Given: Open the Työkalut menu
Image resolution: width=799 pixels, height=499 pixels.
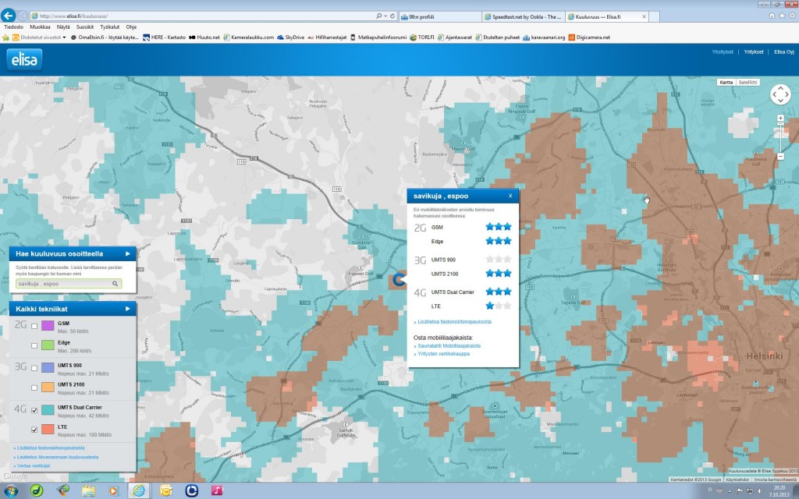Looking at the screenshot, I should coord(109,27).
